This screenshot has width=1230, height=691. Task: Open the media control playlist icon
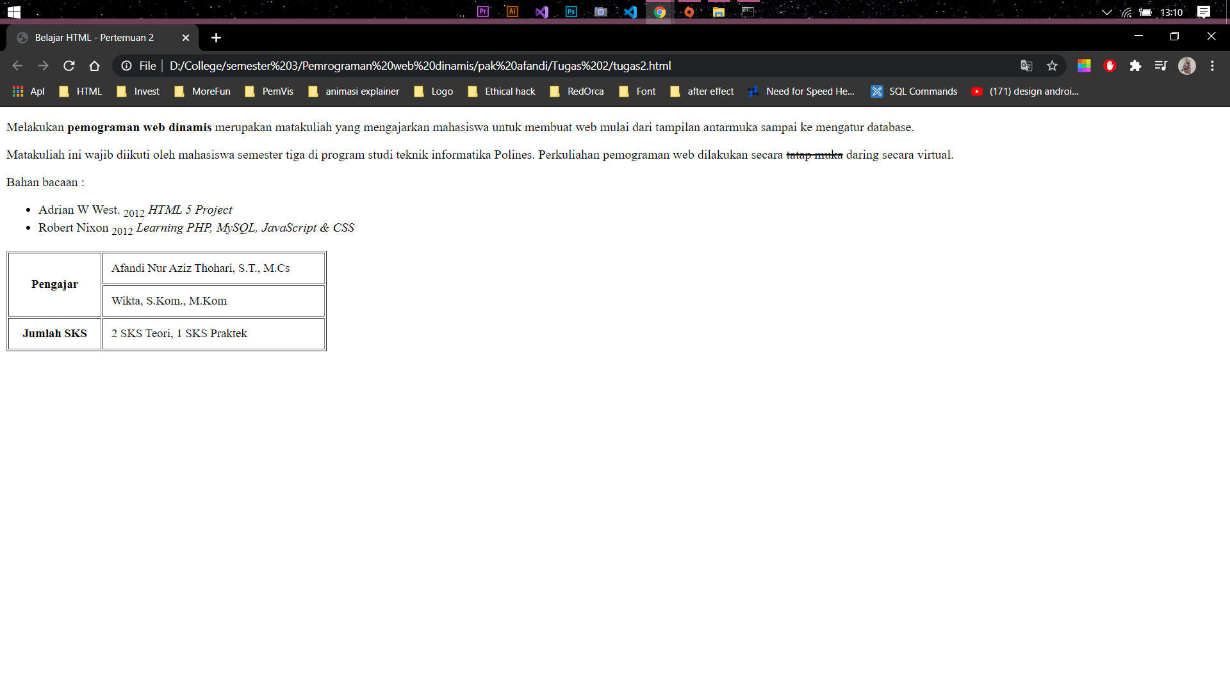(1161, 66)
